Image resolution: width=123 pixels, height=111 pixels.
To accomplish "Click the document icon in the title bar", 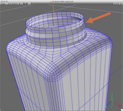I will 51,1.
